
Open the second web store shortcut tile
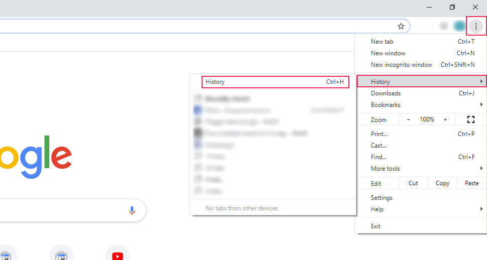point(61,252)
